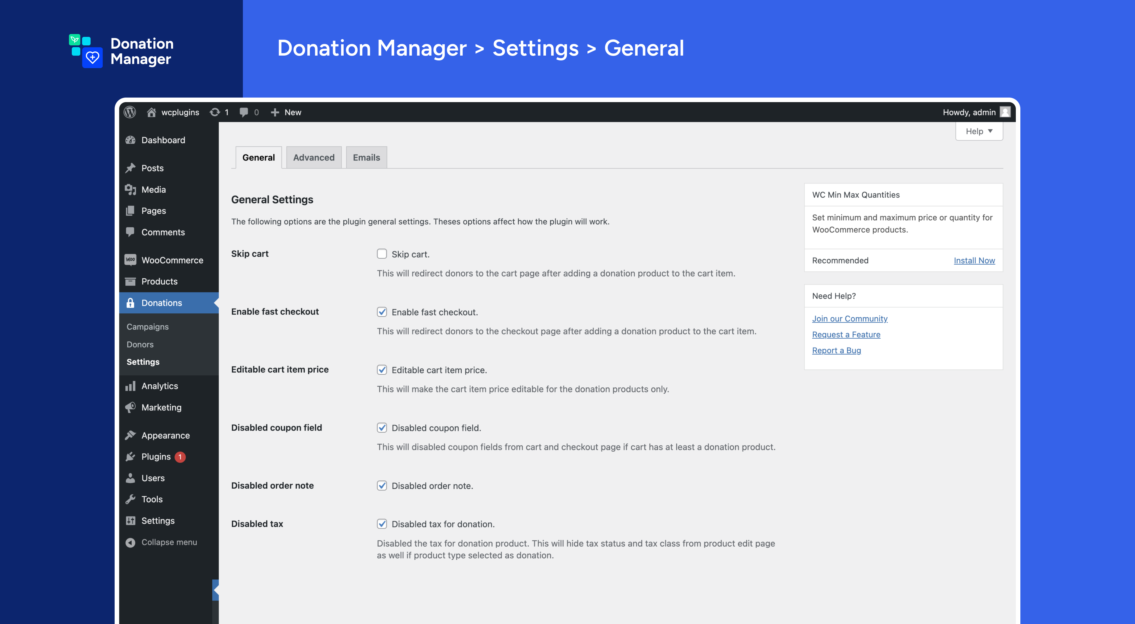Viewport: 1135px width, 624px height.
Task: Click the Appearance menu label
Action: click(165, 435)
